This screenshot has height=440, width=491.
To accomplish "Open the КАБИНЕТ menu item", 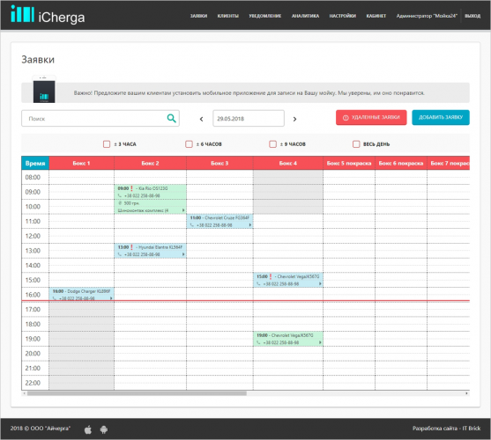I will pyautogui.click(x=376, y=16).
